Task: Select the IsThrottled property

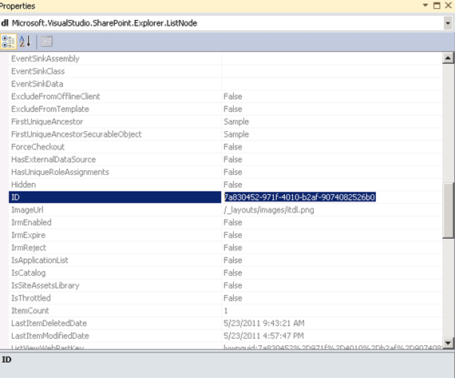Action: (31, 298)
